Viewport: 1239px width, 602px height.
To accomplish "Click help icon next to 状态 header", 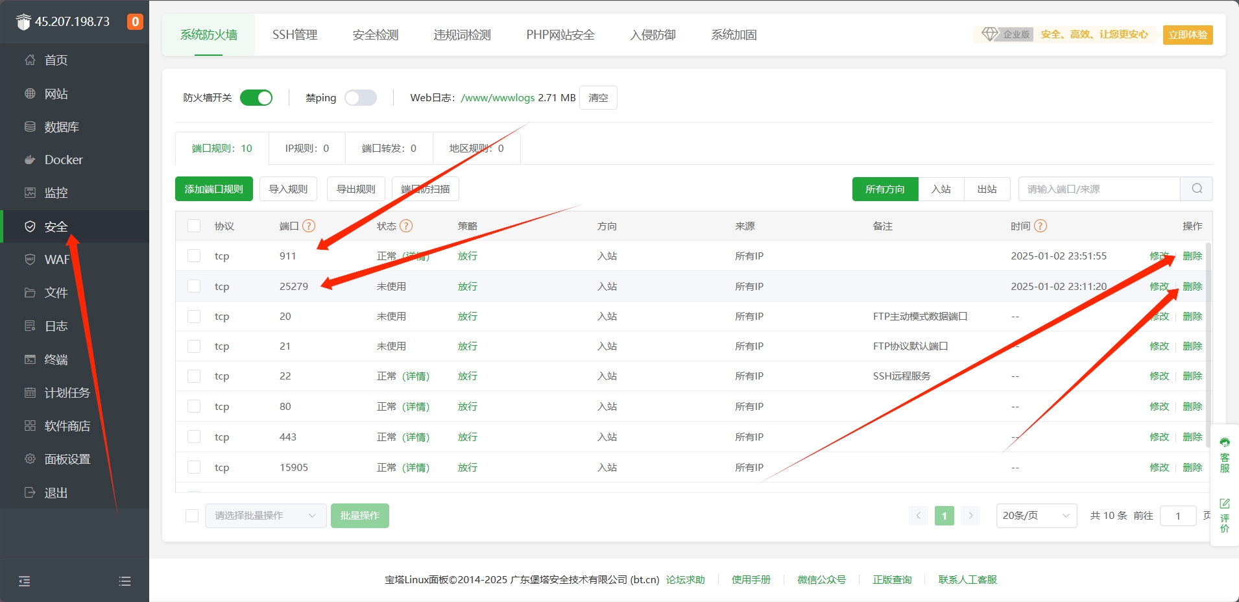I will click(x=406, y=226).
